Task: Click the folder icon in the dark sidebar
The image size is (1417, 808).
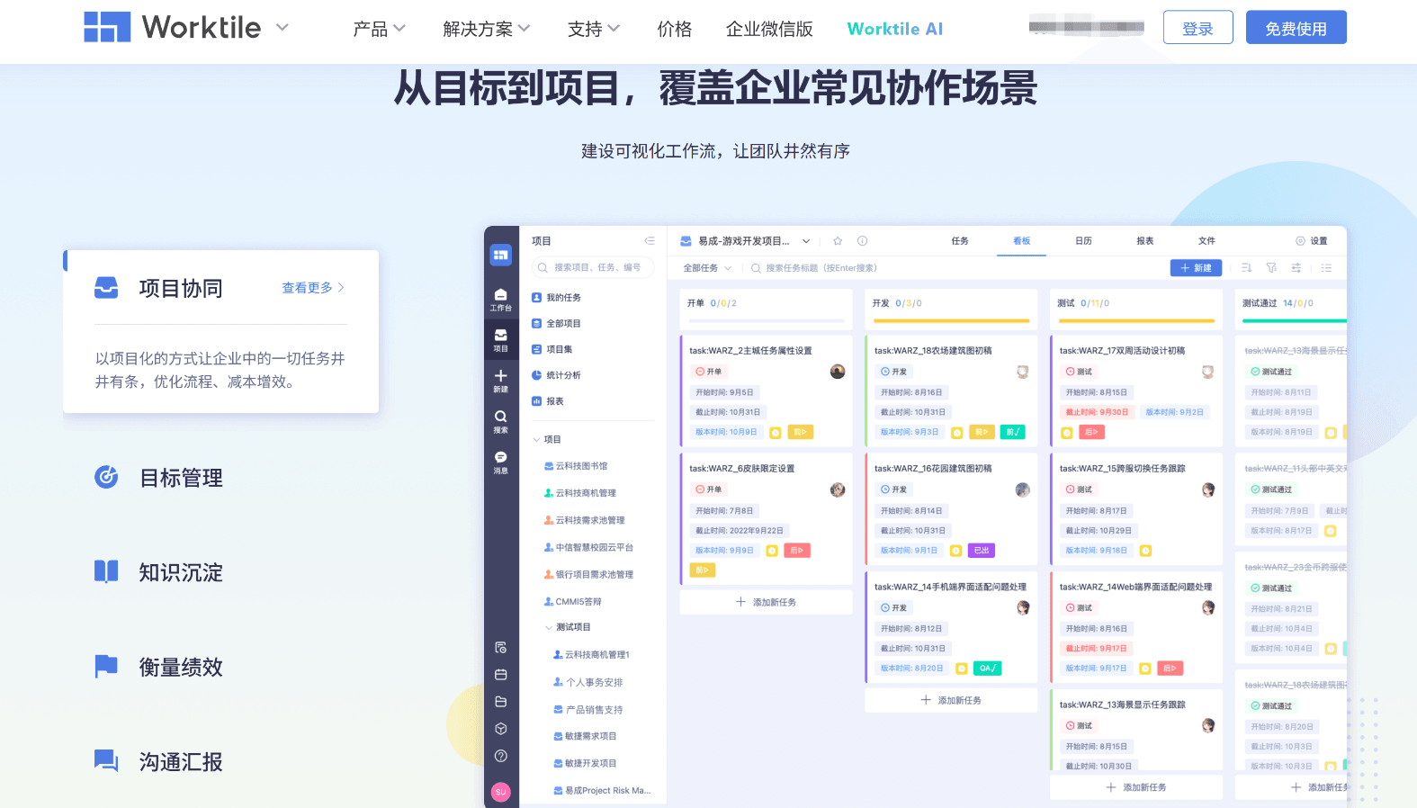Action: [x=501, y=702]
